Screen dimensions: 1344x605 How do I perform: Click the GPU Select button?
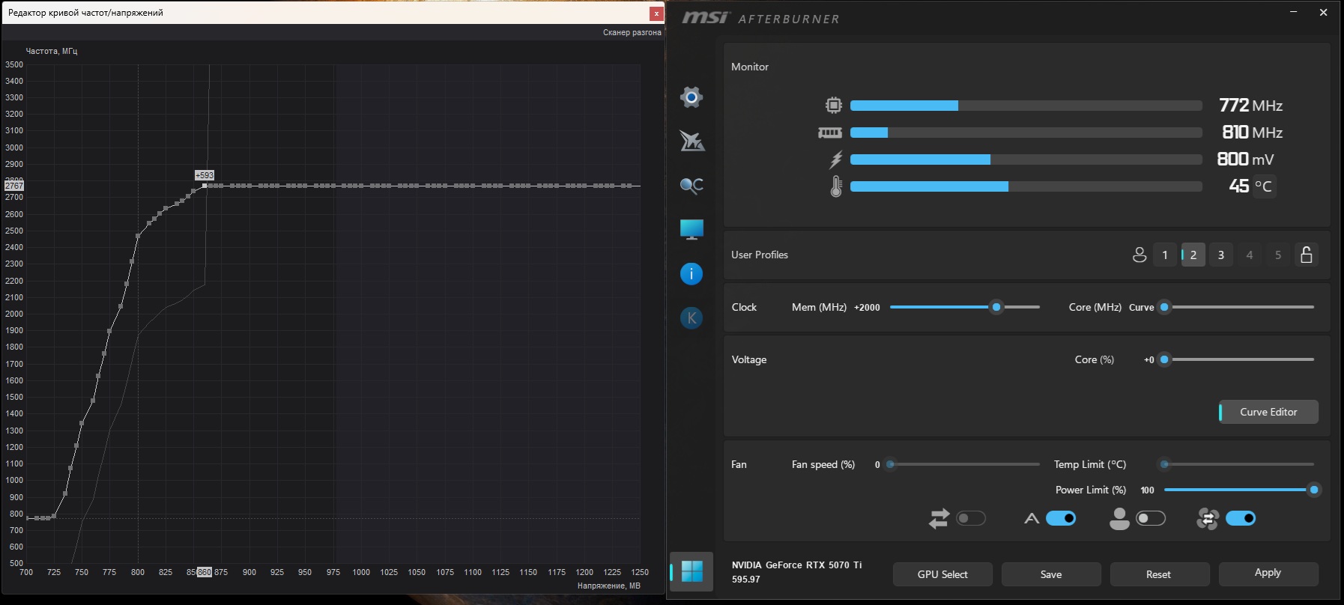[x=942, y=574]
